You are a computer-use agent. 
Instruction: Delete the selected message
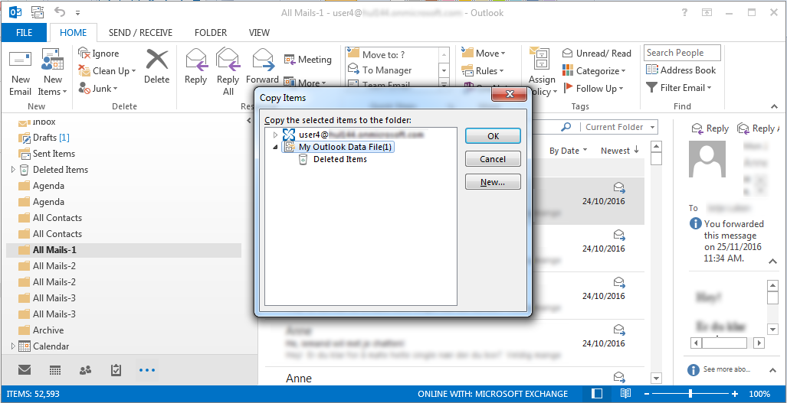pyautogui.click(x=156, y=67)
